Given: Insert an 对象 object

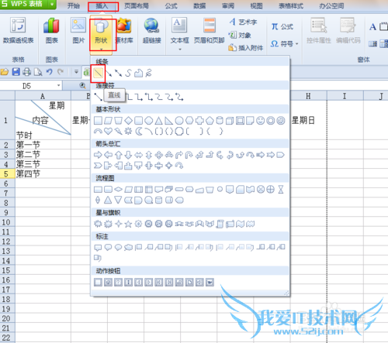Looking at the screenshot, I should 240,35.
